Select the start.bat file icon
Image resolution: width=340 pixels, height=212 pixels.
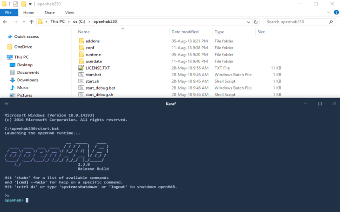coord(81,75)
